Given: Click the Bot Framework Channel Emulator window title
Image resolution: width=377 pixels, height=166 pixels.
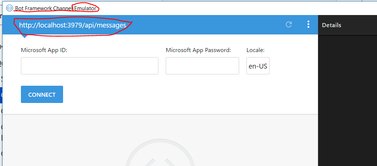Looking at the screenshot, I should (x=55, y=8).
